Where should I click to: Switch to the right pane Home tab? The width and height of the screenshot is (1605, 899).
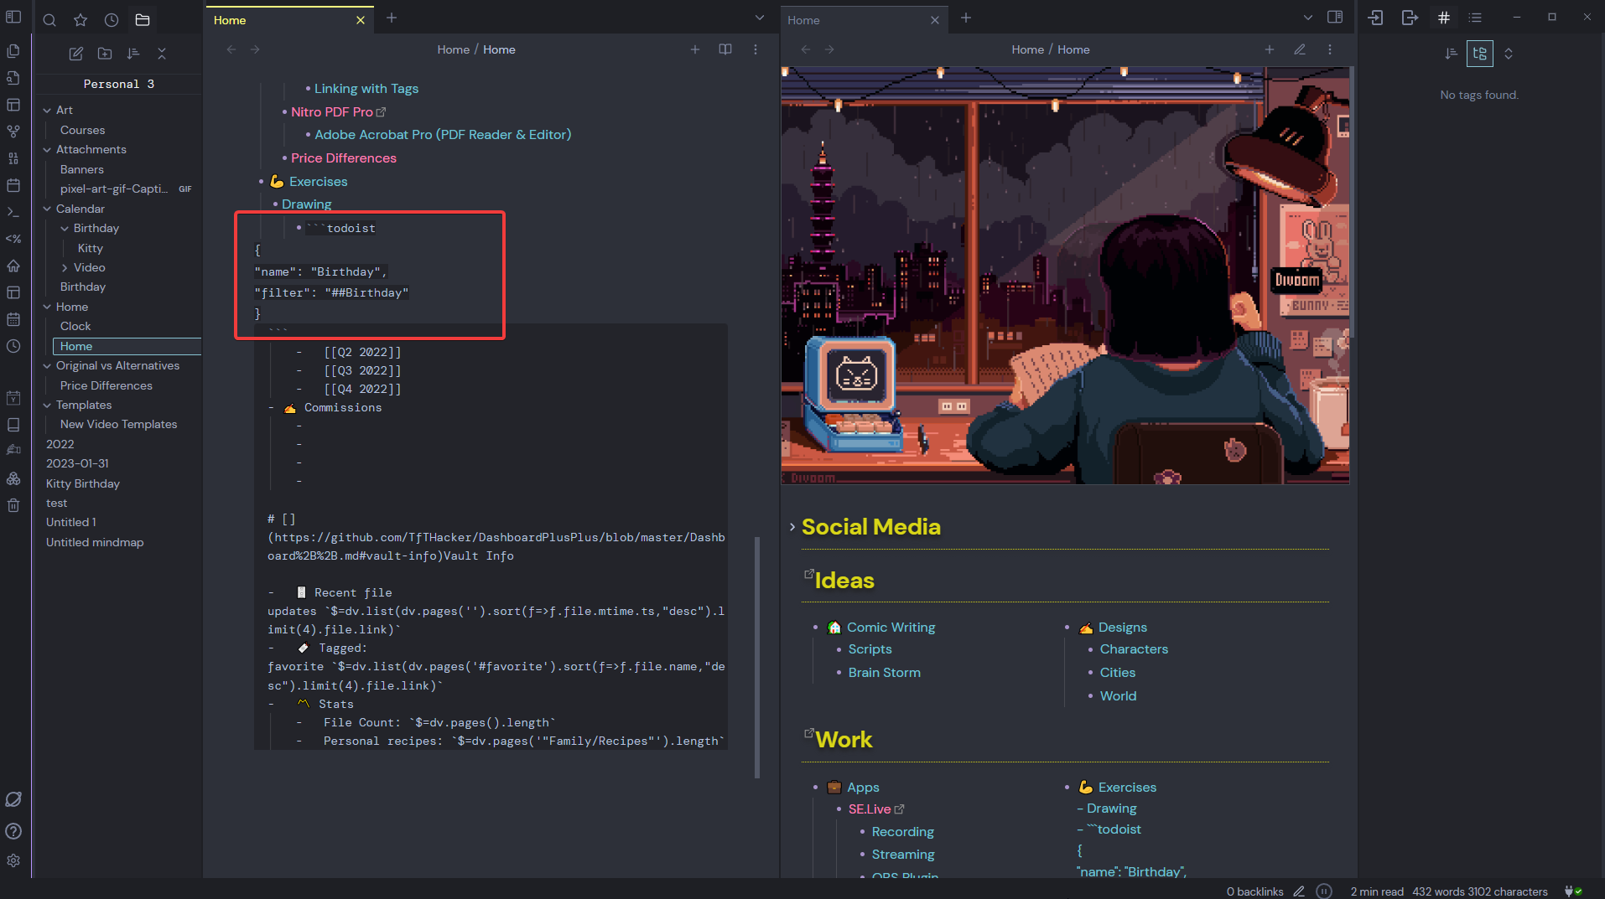(x=855, y=20)
